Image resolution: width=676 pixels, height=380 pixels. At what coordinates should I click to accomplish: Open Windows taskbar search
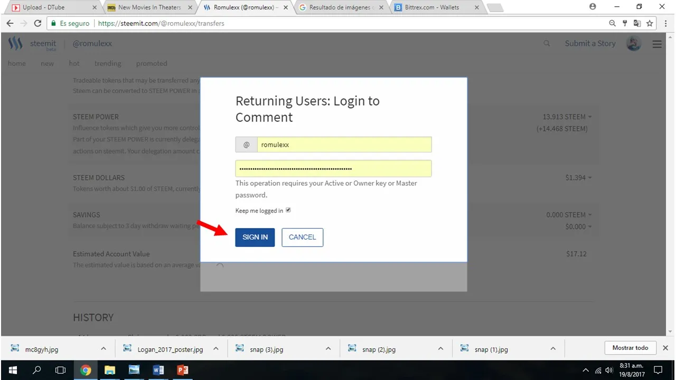coord(37,370)
